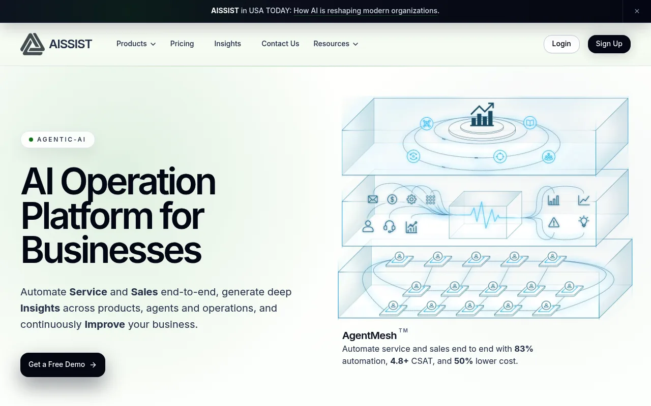Open the Contact Us page
Viewport: 651px width, 406px height.
coord(280,44)
